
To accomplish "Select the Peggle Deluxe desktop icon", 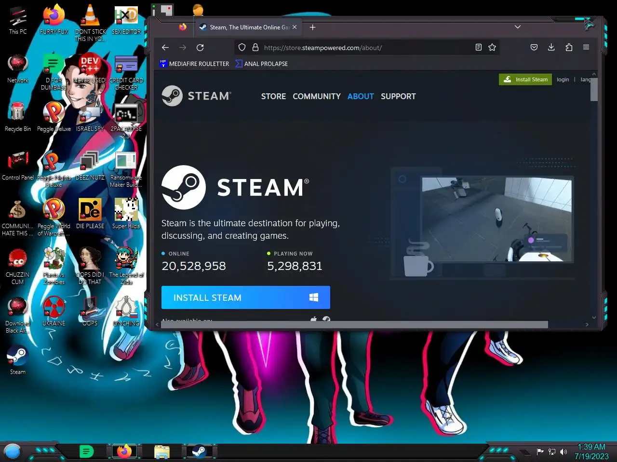I will [x=54, y=117].
